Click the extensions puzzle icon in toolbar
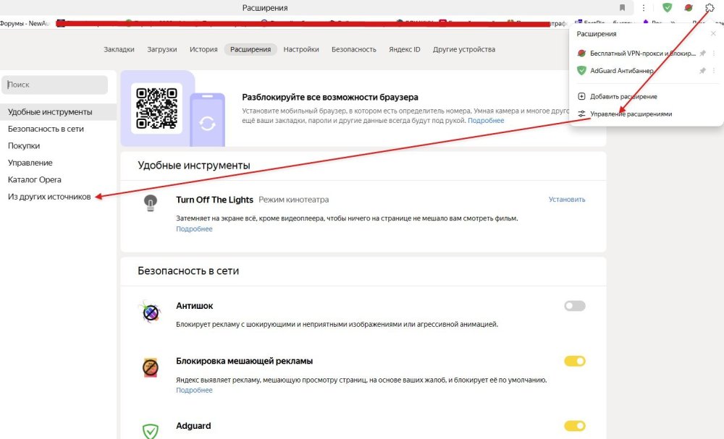 pos(710,8)
